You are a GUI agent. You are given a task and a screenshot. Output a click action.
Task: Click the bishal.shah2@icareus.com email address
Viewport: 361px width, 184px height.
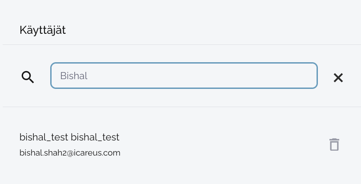70,153
